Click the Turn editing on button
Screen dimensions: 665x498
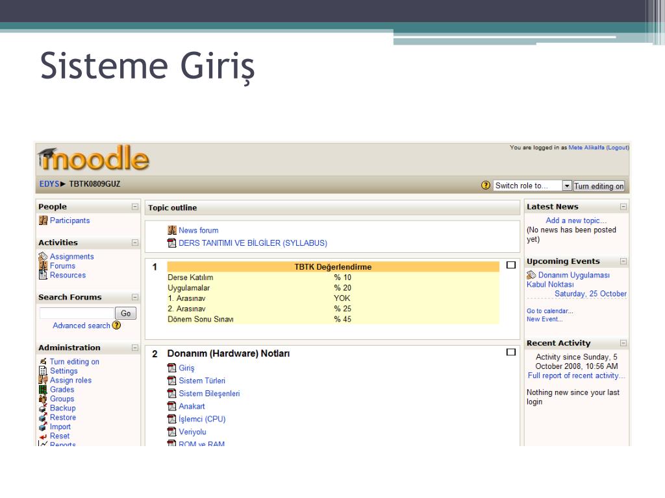pos(599,186)
